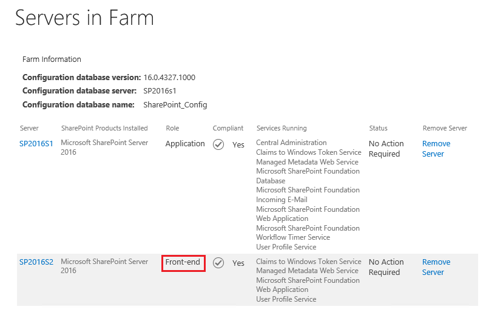
Task: Click Claims to Windows Token Service for SP2016S1
Action: pos(309,152)
